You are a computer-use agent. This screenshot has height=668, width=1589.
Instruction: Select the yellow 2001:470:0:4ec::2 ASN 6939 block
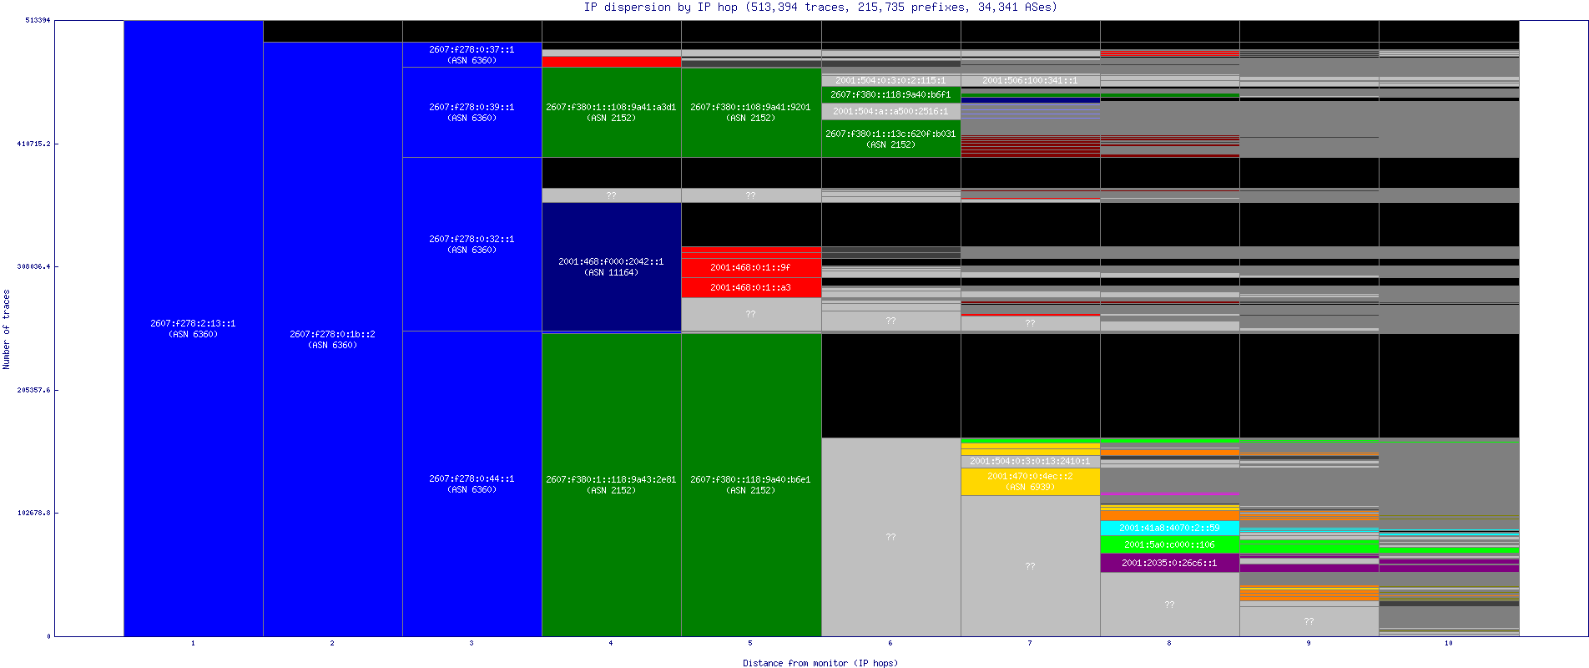1030,482
